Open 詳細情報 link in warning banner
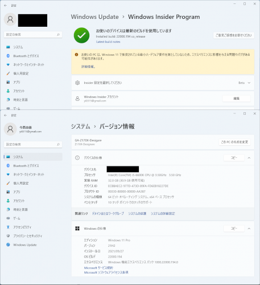260x285 pixels. click(88, 67)
